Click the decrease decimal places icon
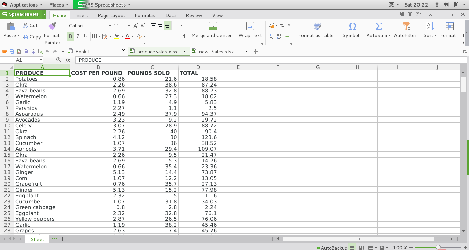 tap(279, 36)
